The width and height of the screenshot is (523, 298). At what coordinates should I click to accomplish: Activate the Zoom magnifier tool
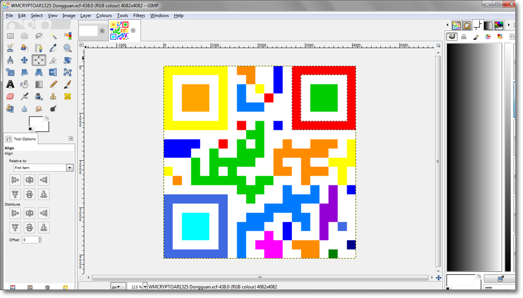click(67, 48)
